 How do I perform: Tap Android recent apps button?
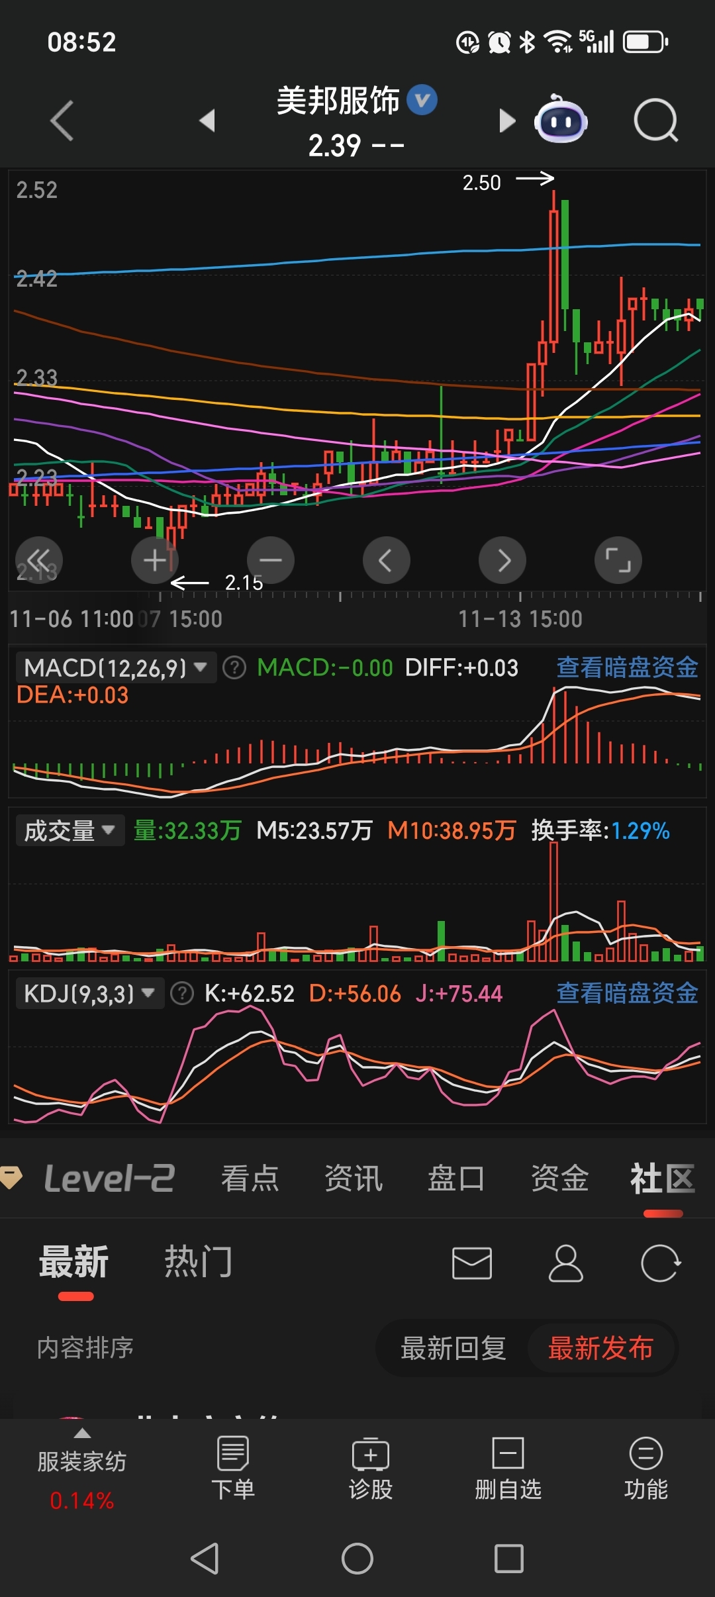(509, 1558)
